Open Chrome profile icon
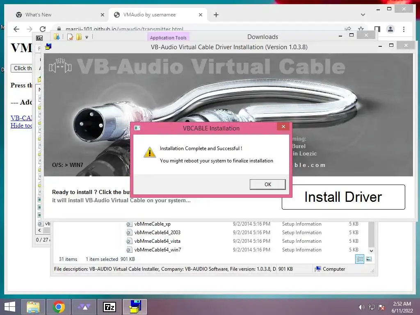The image size is (420, 315). [390, 29]
